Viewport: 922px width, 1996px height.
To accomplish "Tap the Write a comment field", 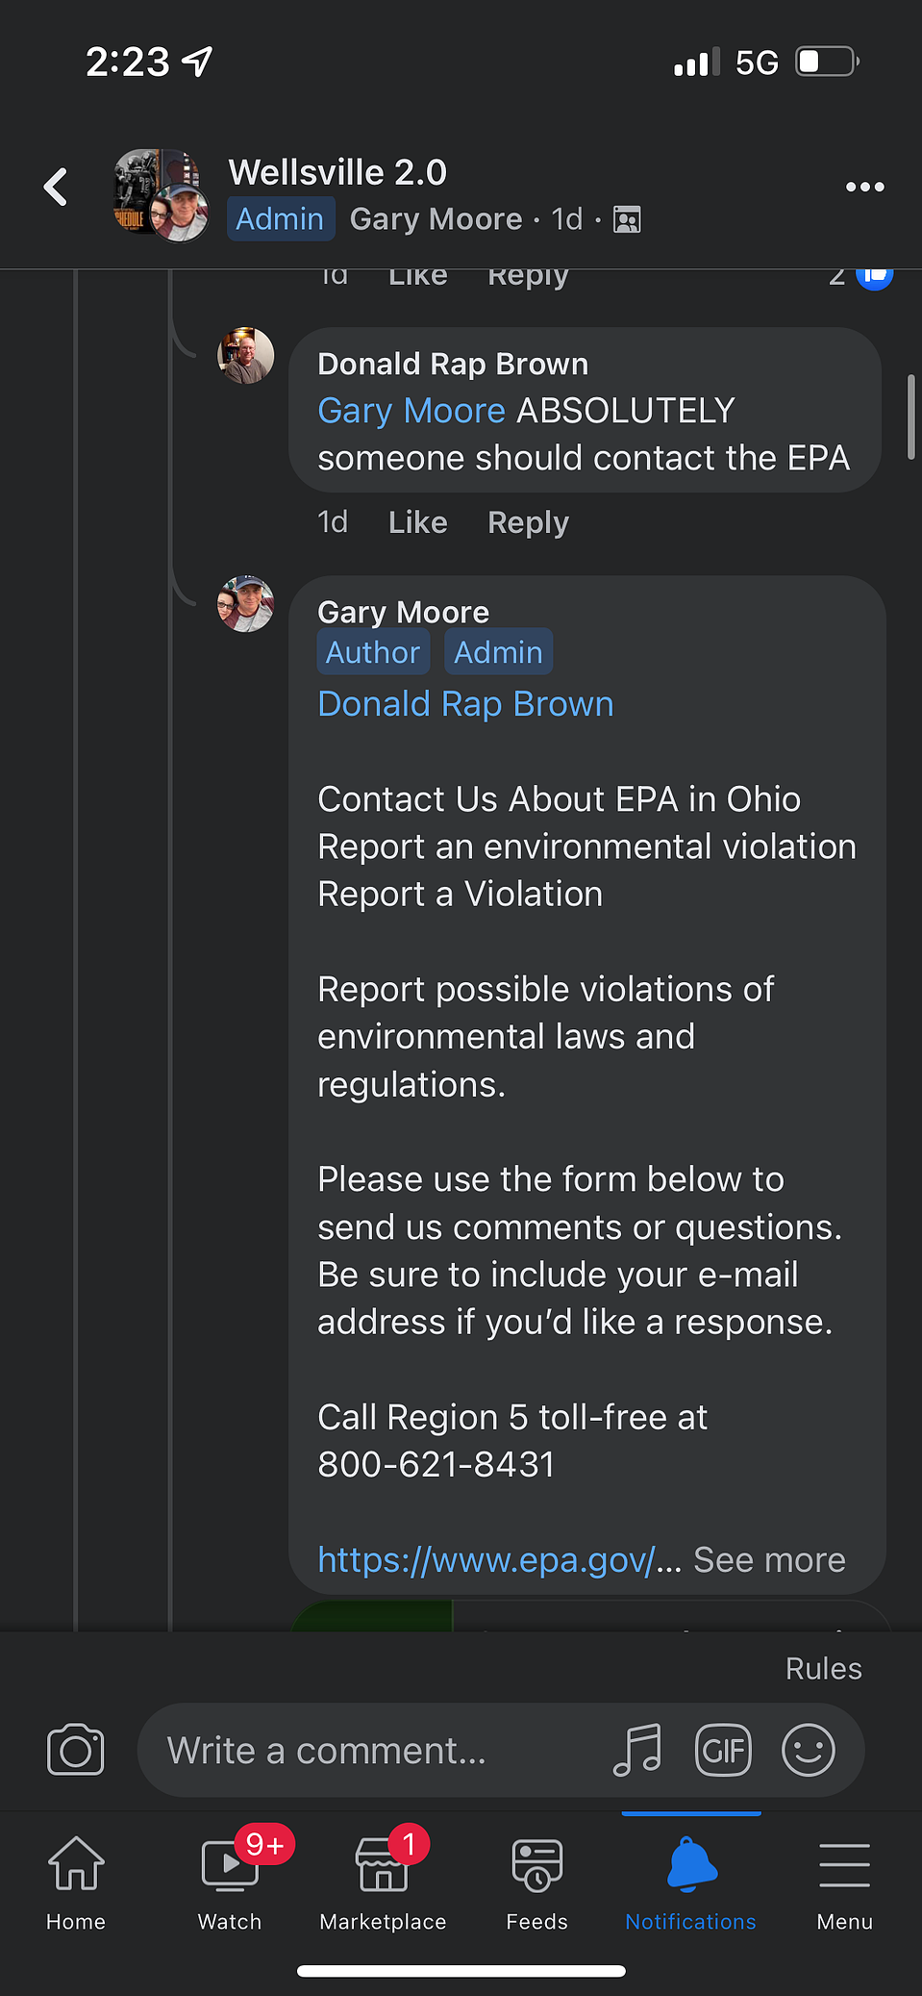I will coord(375,1750).
